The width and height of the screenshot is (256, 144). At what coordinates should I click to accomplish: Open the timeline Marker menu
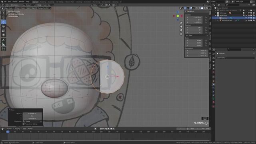point(30,129)
